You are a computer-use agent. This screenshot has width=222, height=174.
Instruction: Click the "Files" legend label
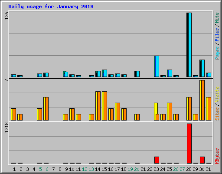[x=217, y=35]
